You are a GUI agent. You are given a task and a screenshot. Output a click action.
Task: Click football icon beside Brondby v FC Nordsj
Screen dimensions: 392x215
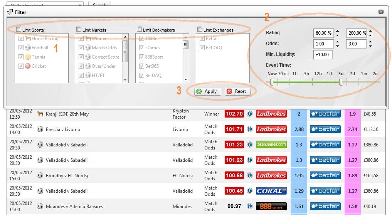tap(40, 175)
